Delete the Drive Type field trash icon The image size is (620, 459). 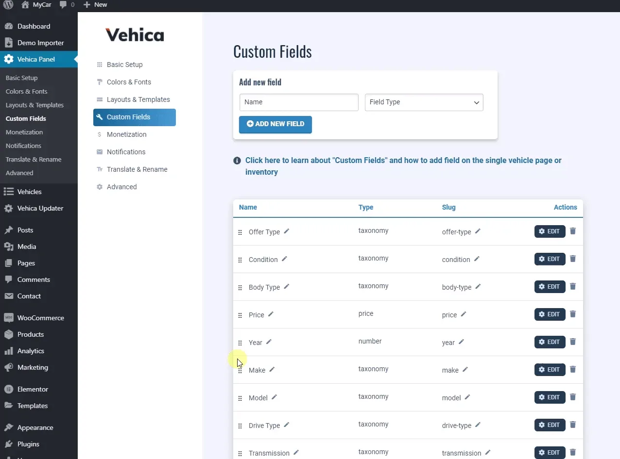click(x=573, y=425)
